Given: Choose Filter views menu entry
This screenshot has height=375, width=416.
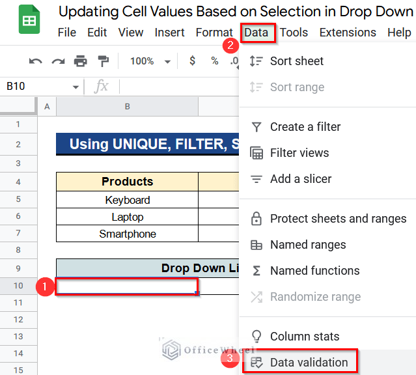Looking at the screenshot, I should (x=328, y=153).
